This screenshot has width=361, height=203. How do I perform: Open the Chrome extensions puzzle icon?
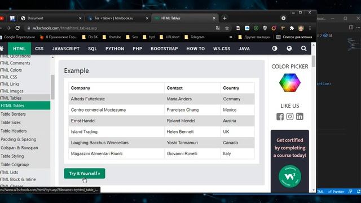coord(292,28)
